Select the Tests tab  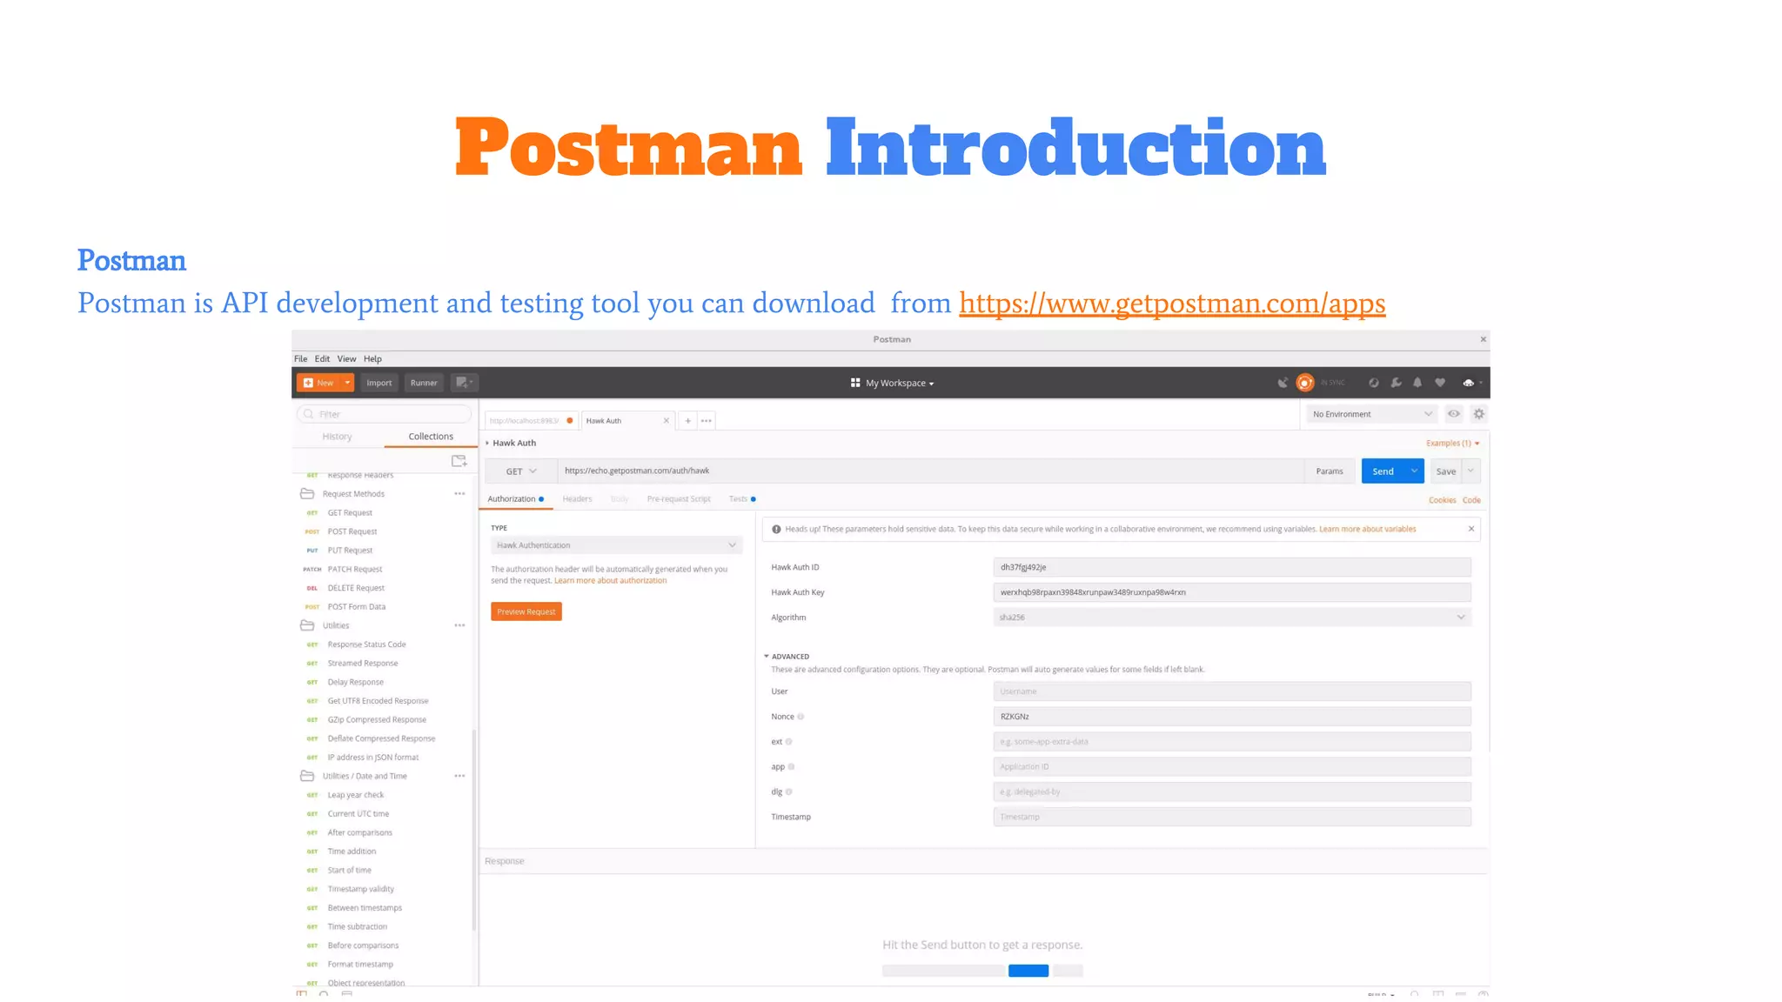pyautogui.click(x=742, y=499)
